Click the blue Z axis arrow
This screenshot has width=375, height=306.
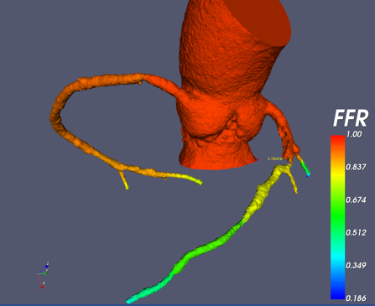point(43,269)
